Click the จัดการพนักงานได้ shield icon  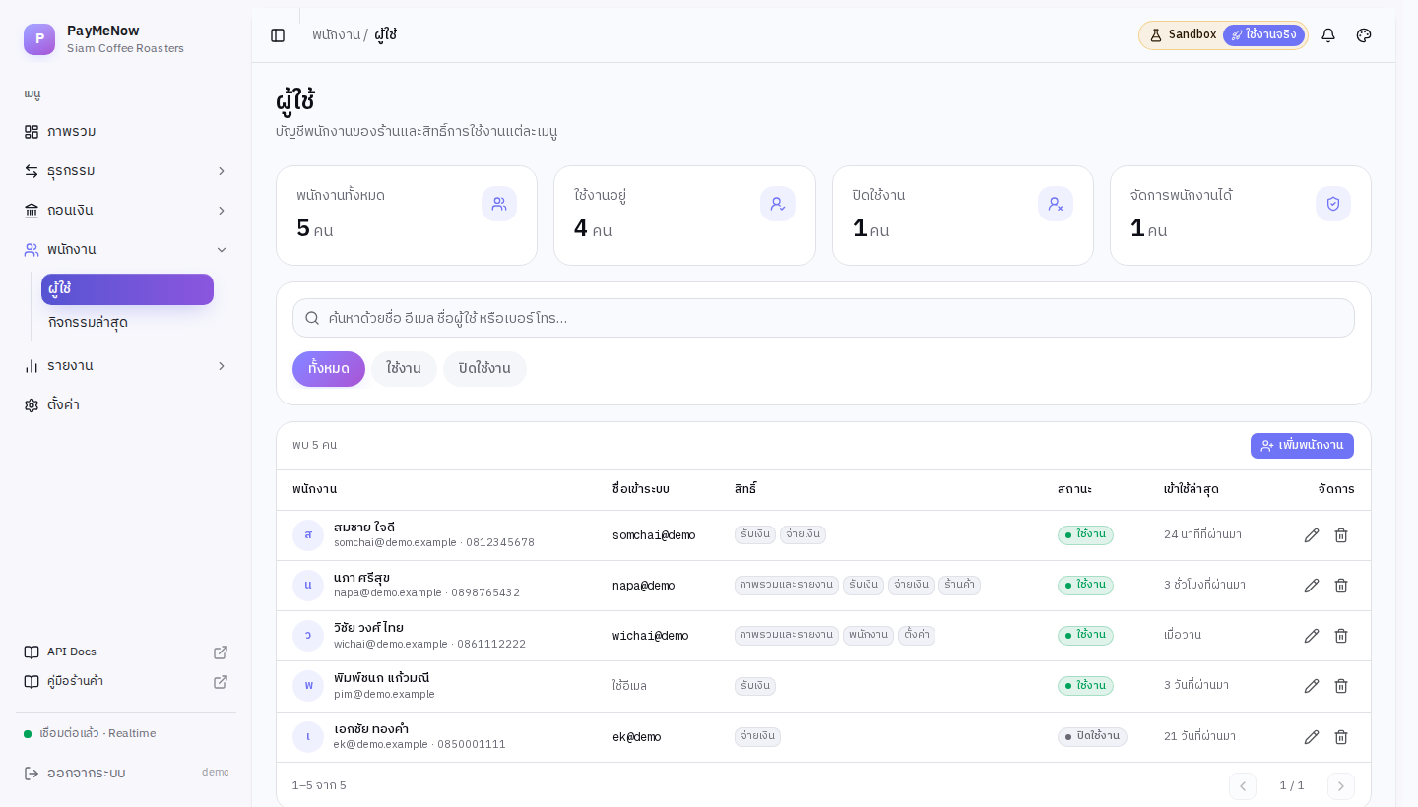coord(1333,204)
